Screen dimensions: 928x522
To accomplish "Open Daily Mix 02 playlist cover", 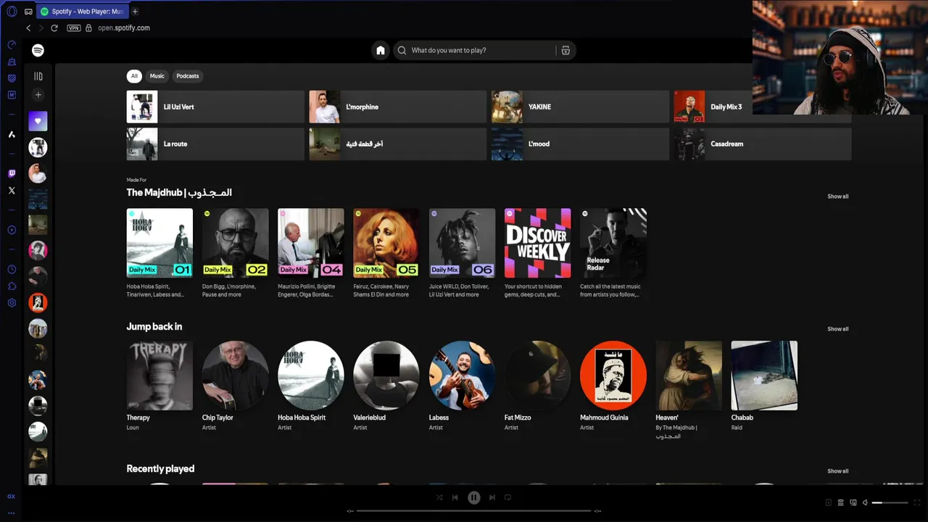I will 235,244.
